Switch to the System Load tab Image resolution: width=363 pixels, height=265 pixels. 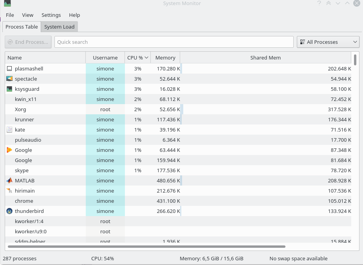(x=59, y=27)
